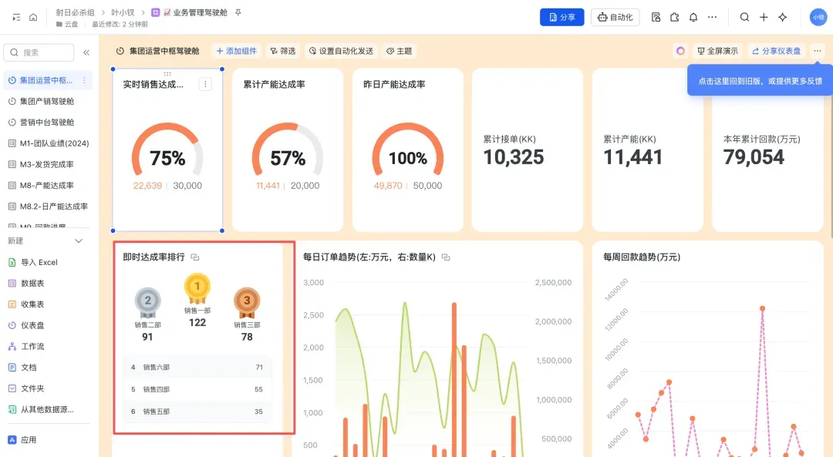Click the plus icon in top-right toolbar

764,17
